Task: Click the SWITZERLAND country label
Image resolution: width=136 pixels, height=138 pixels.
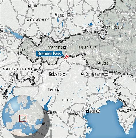Action: [x=18, y=69]
